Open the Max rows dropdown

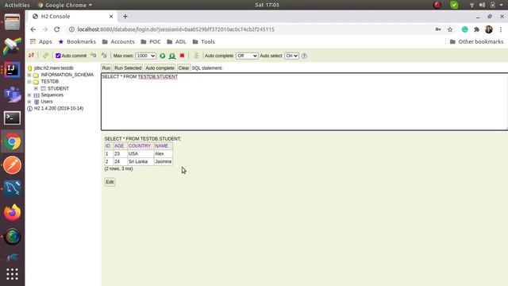145,56
